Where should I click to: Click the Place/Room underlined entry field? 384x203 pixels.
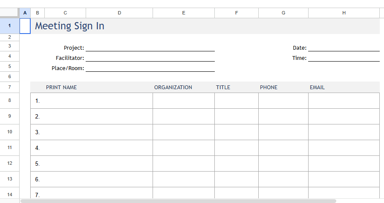click(x=150, y=67)
